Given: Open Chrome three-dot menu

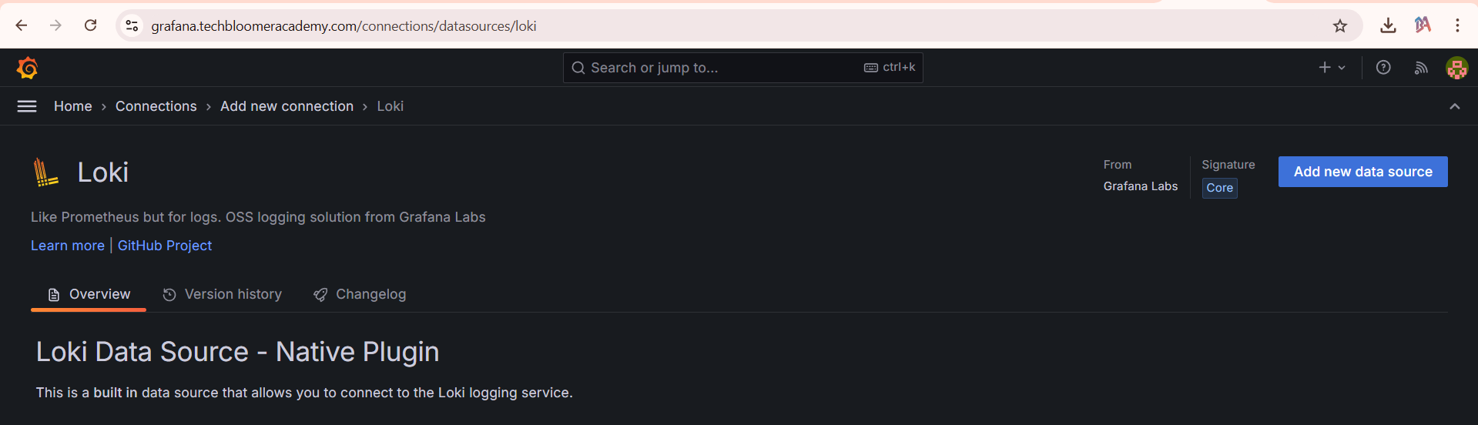Looking at the screenshot, I should 1457,25.
